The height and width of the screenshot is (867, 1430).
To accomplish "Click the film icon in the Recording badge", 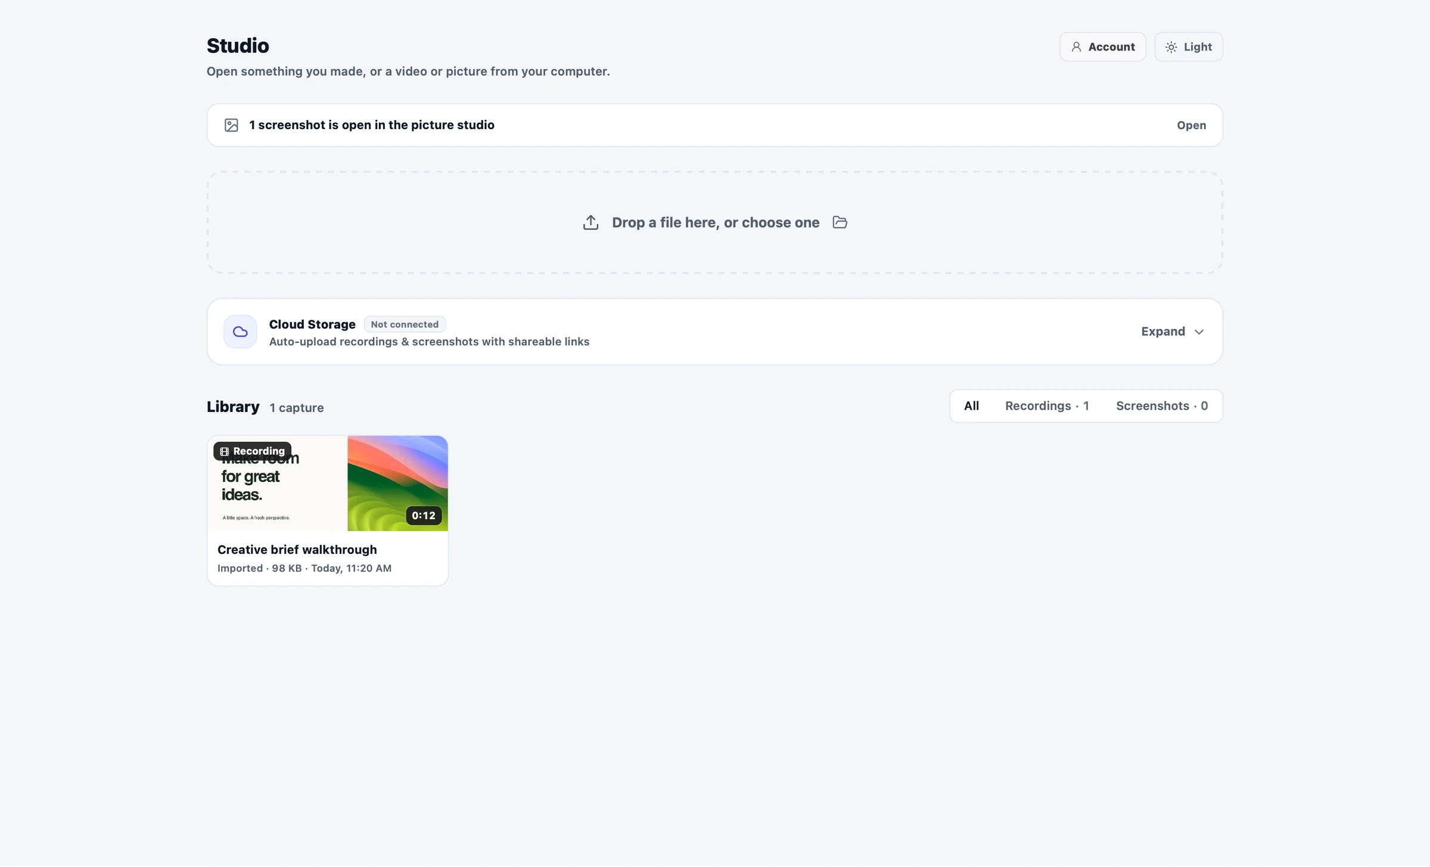I will click(x=225, y=451).
